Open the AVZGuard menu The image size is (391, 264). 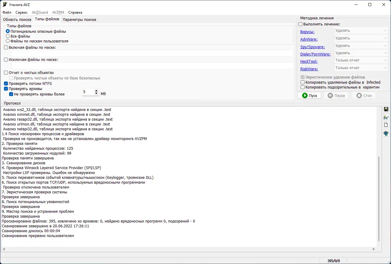point(40,12)
